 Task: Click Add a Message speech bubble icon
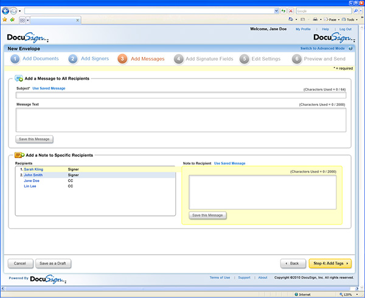[x=19, y=78]
